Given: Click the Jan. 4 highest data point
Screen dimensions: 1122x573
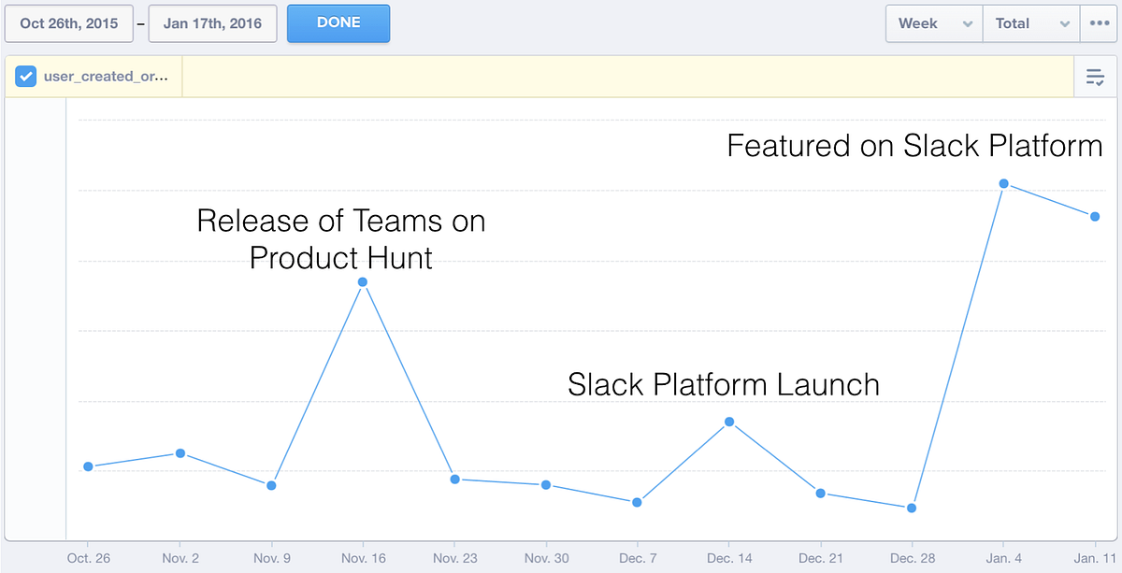Looking at the screenshot, I should click(x=1003, y=183).
